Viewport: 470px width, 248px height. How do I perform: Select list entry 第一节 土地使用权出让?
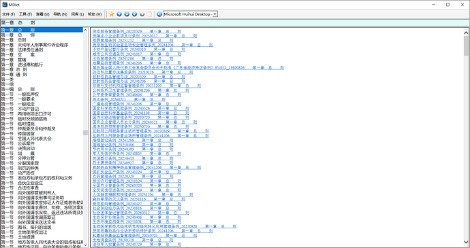(42, 232)
